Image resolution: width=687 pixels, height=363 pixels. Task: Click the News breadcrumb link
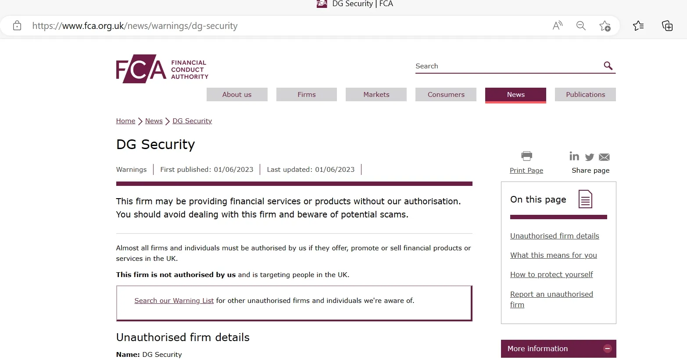(154, 121)
